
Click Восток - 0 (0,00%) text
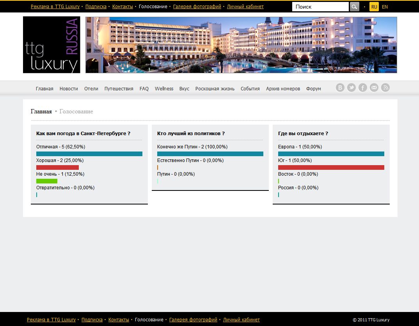click(x=298, y=174)
